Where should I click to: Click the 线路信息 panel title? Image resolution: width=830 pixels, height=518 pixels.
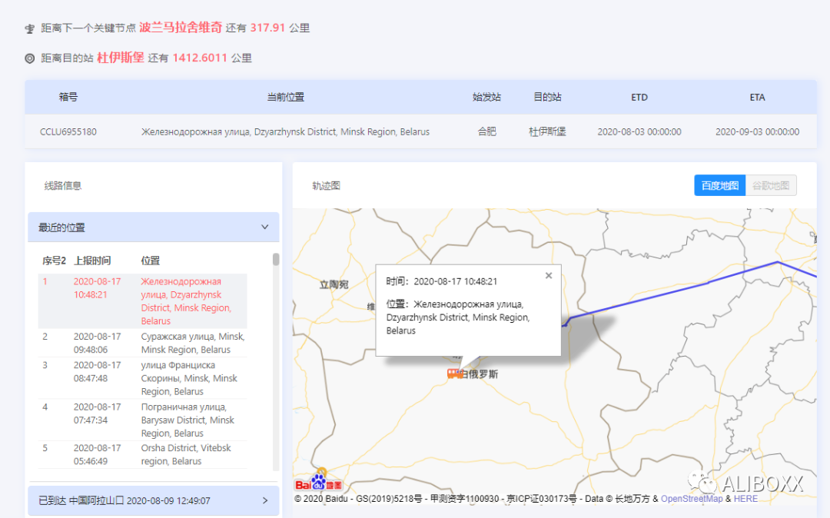[x=63, y=185]
